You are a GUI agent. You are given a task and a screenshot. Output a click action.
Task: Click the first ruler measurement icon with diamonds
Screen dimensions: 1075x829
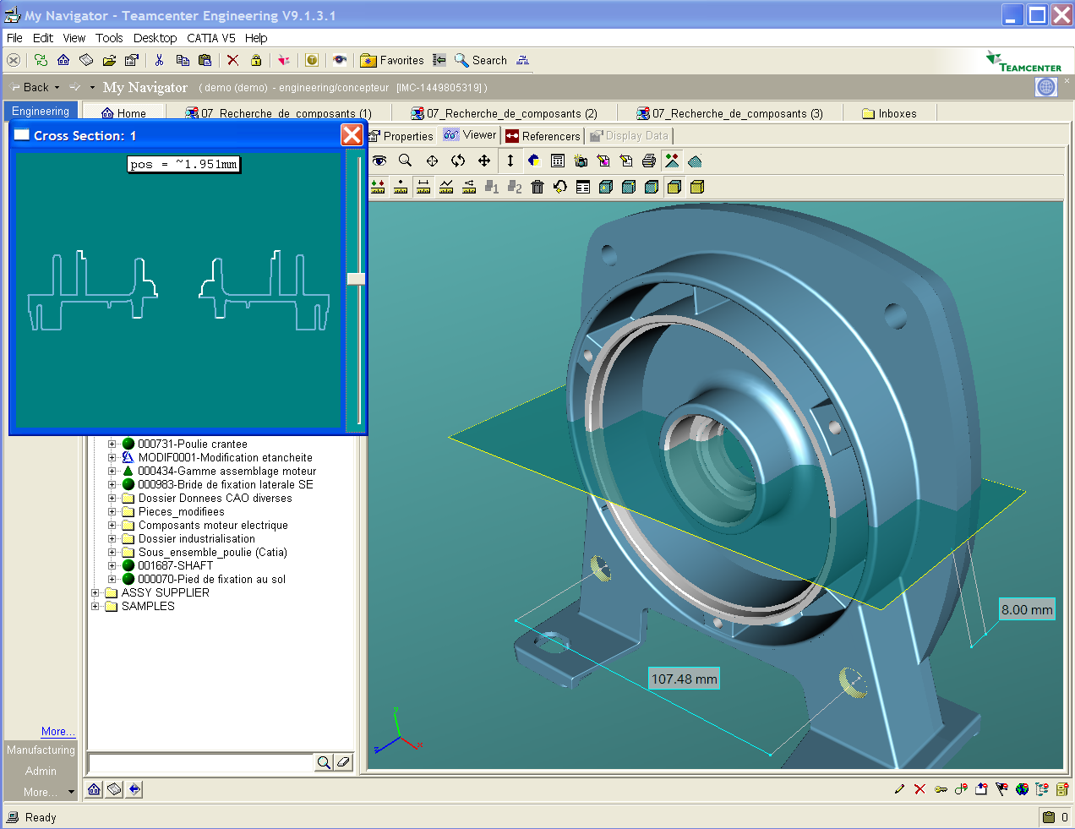click(x=378, y=187)
